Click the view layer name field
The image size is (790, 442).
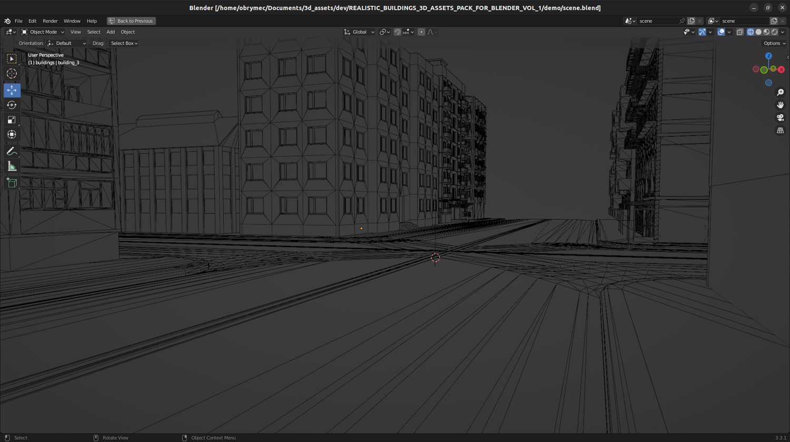744,21
